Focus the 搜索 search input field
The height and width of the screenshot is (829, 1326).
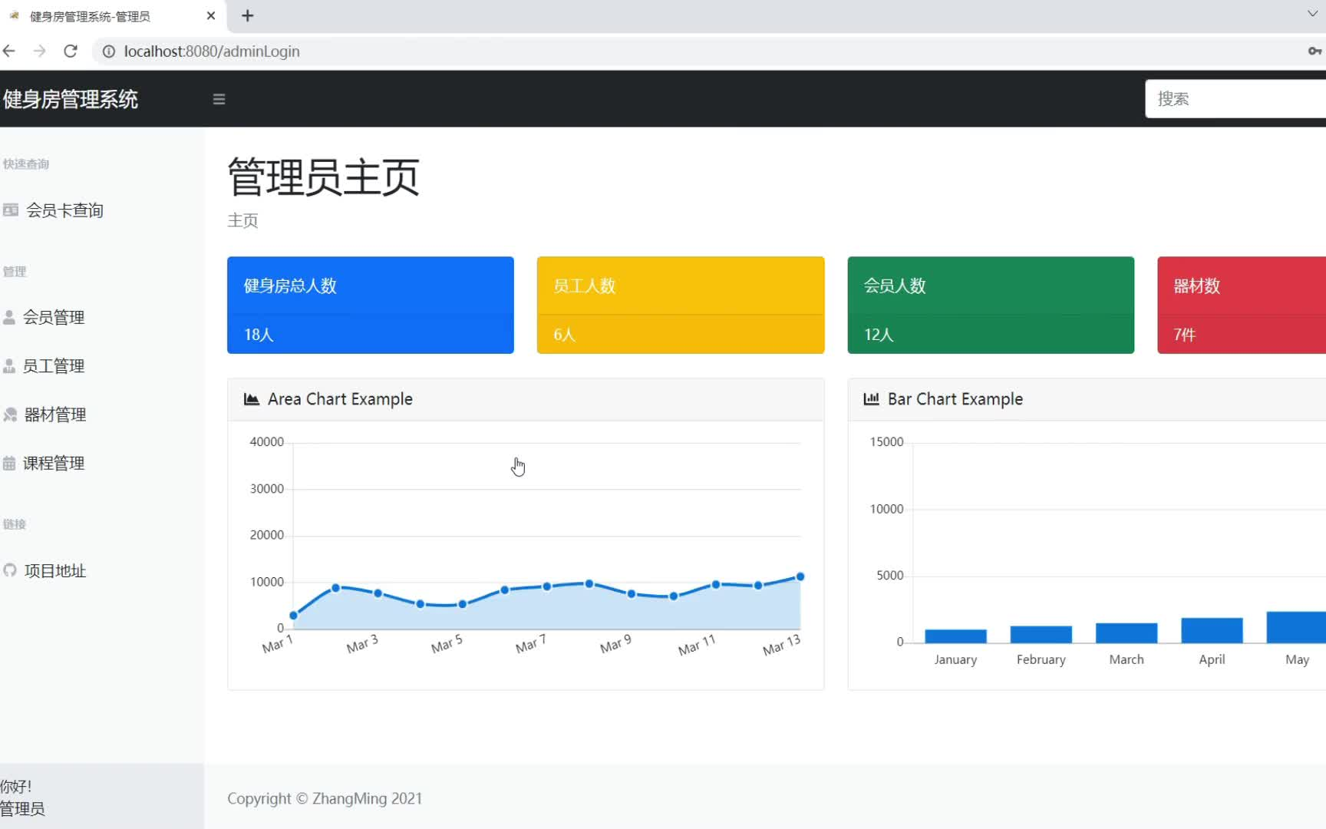click(1235, 99)
